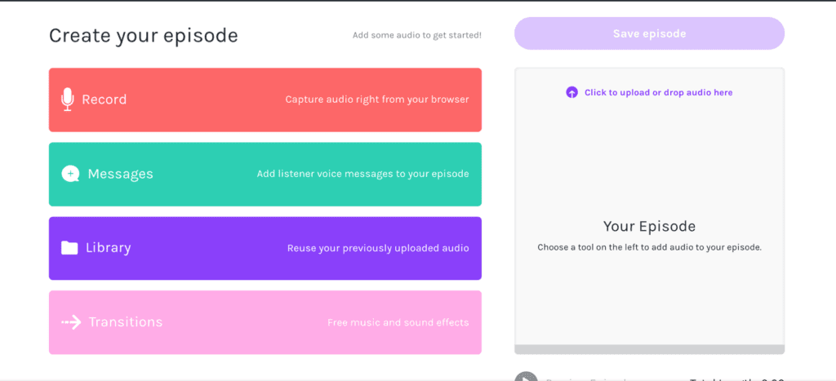Screen dimensions: 836x381
Task: Click the 'Your Episode' heading in the drop area
Action: tap(649, 227)
